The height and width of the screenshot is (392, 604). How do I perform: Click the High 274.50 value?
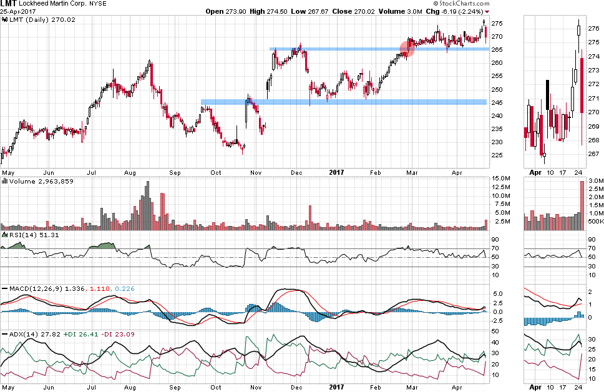(x=268, y=12)
